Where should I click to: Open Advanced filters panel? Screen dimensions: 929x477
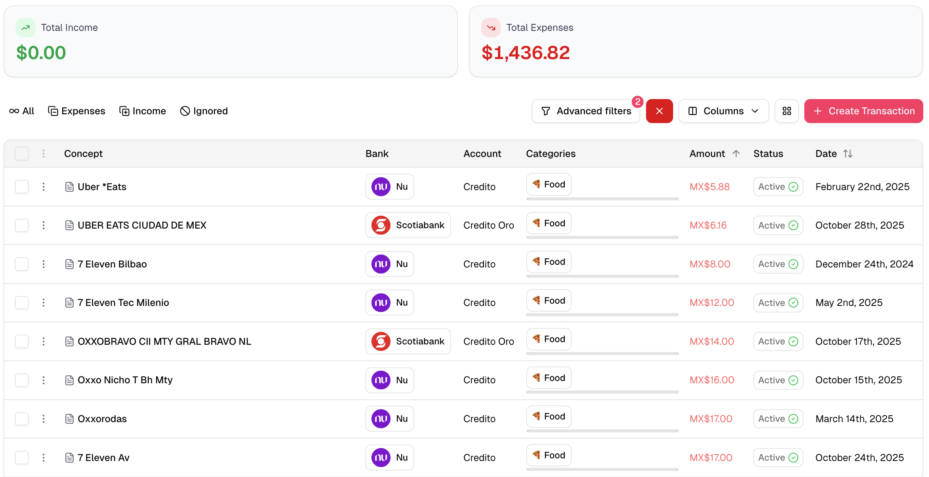[586, 111]
